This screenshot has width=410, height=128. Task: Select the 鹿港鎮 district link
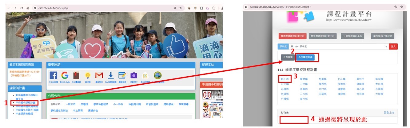[303, 79]
